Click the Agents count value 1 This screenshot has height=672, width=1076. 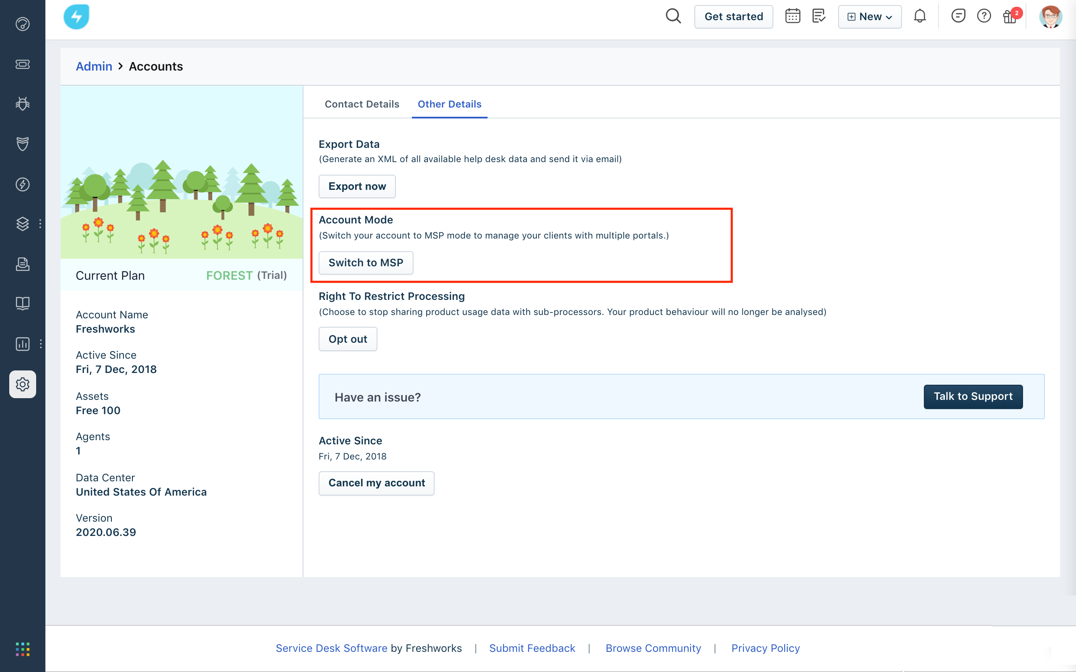[x=78, y=451]
